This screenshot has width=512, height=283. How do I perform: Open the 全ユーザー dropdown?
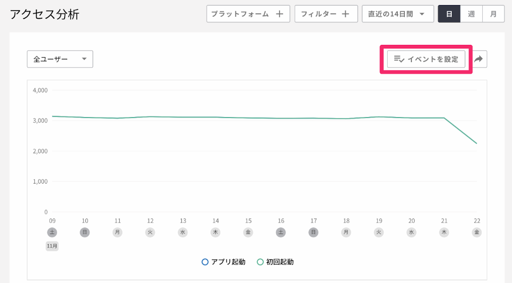point(60,59)
